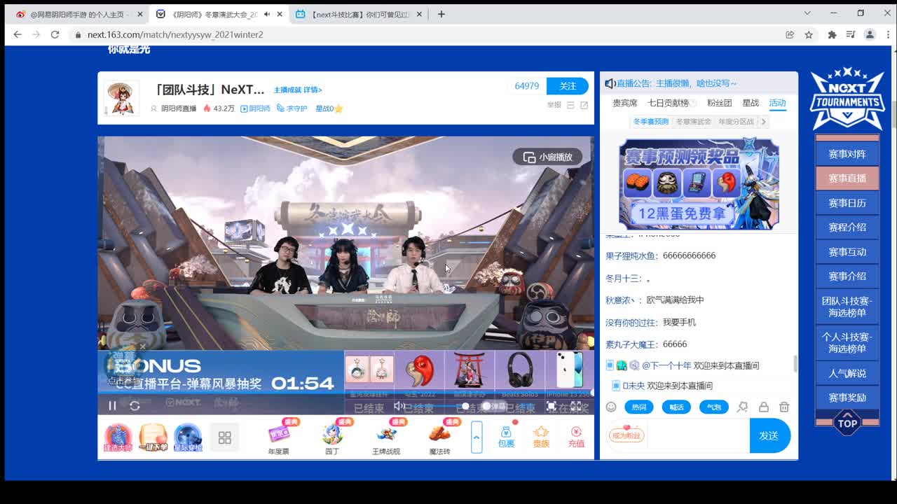Open the share icon in stream header
This screenshot has width=897, height=504.
tap(584, 105)
